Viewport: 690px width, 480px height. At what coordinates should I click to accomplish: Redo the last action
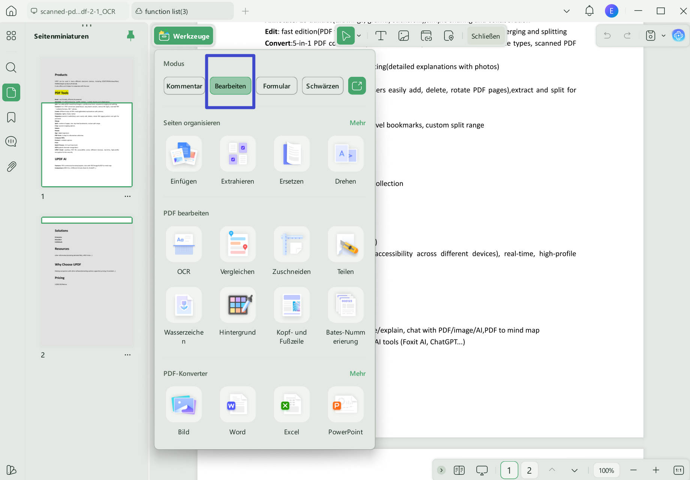(x=627, y=36)
